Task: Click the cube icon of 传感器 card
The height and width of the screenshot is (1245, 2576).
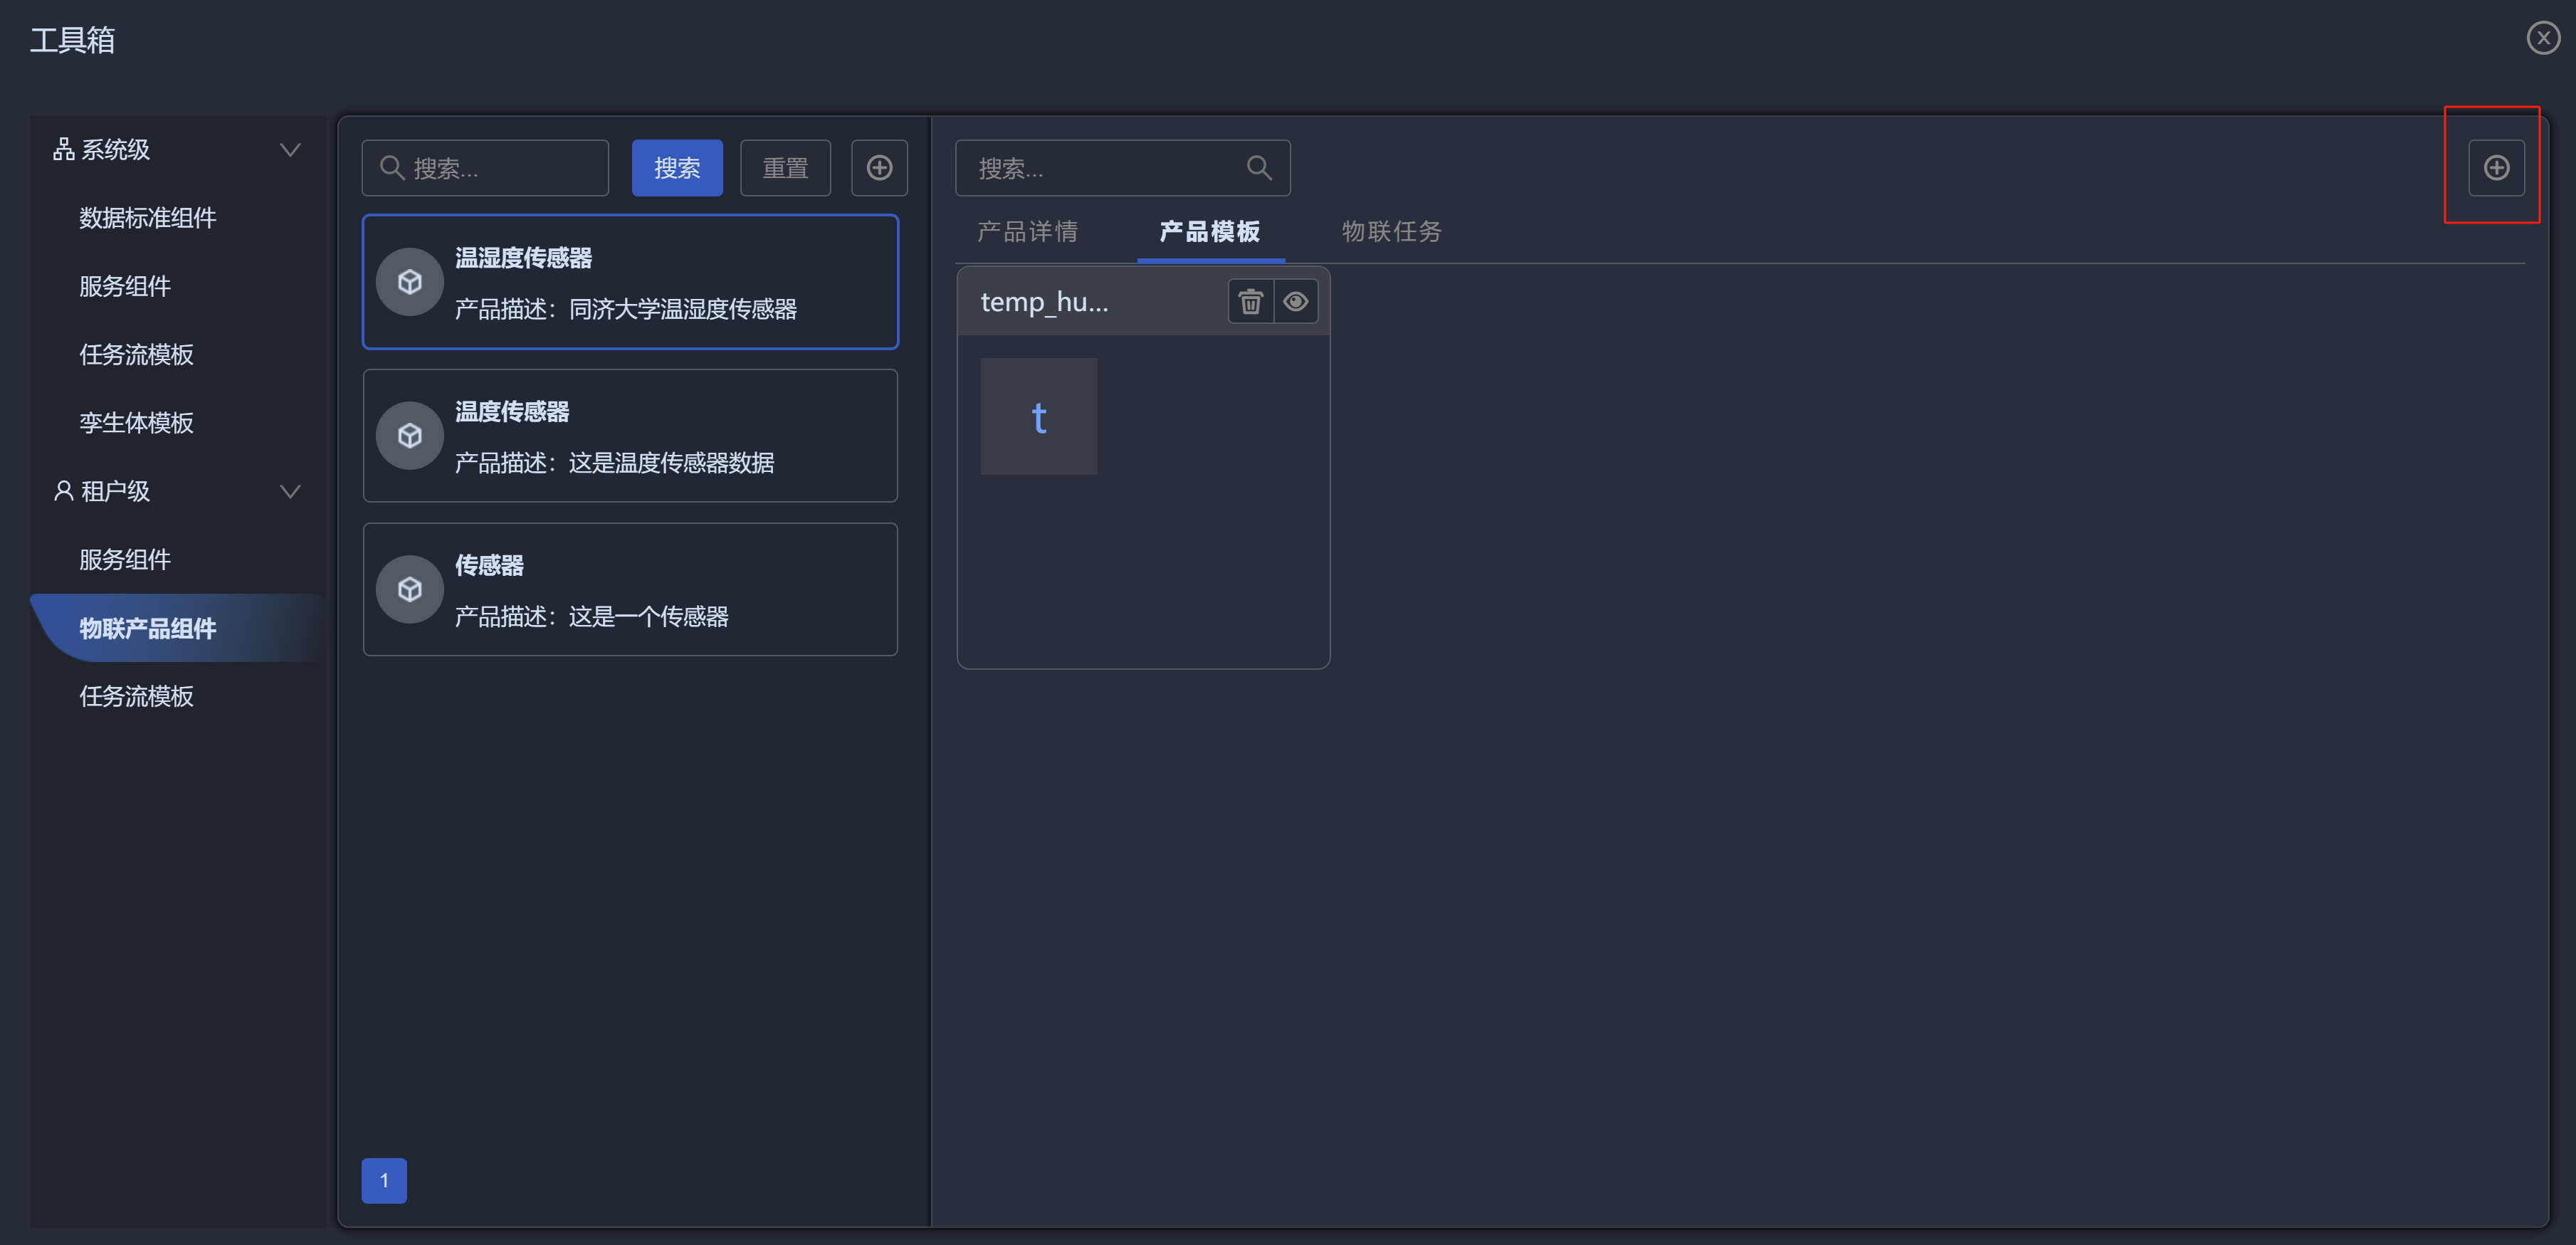Action: [x=410, y=590]
